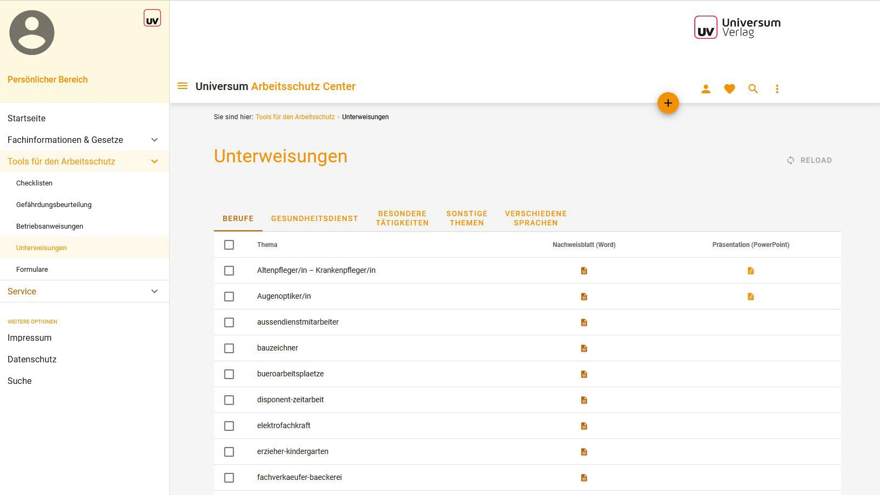Click the Thema column header

267,245
